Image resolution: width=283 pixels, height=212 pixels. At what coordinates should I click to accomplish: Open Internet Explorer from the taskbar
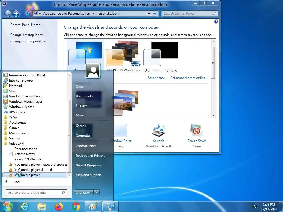coord(25,206)
